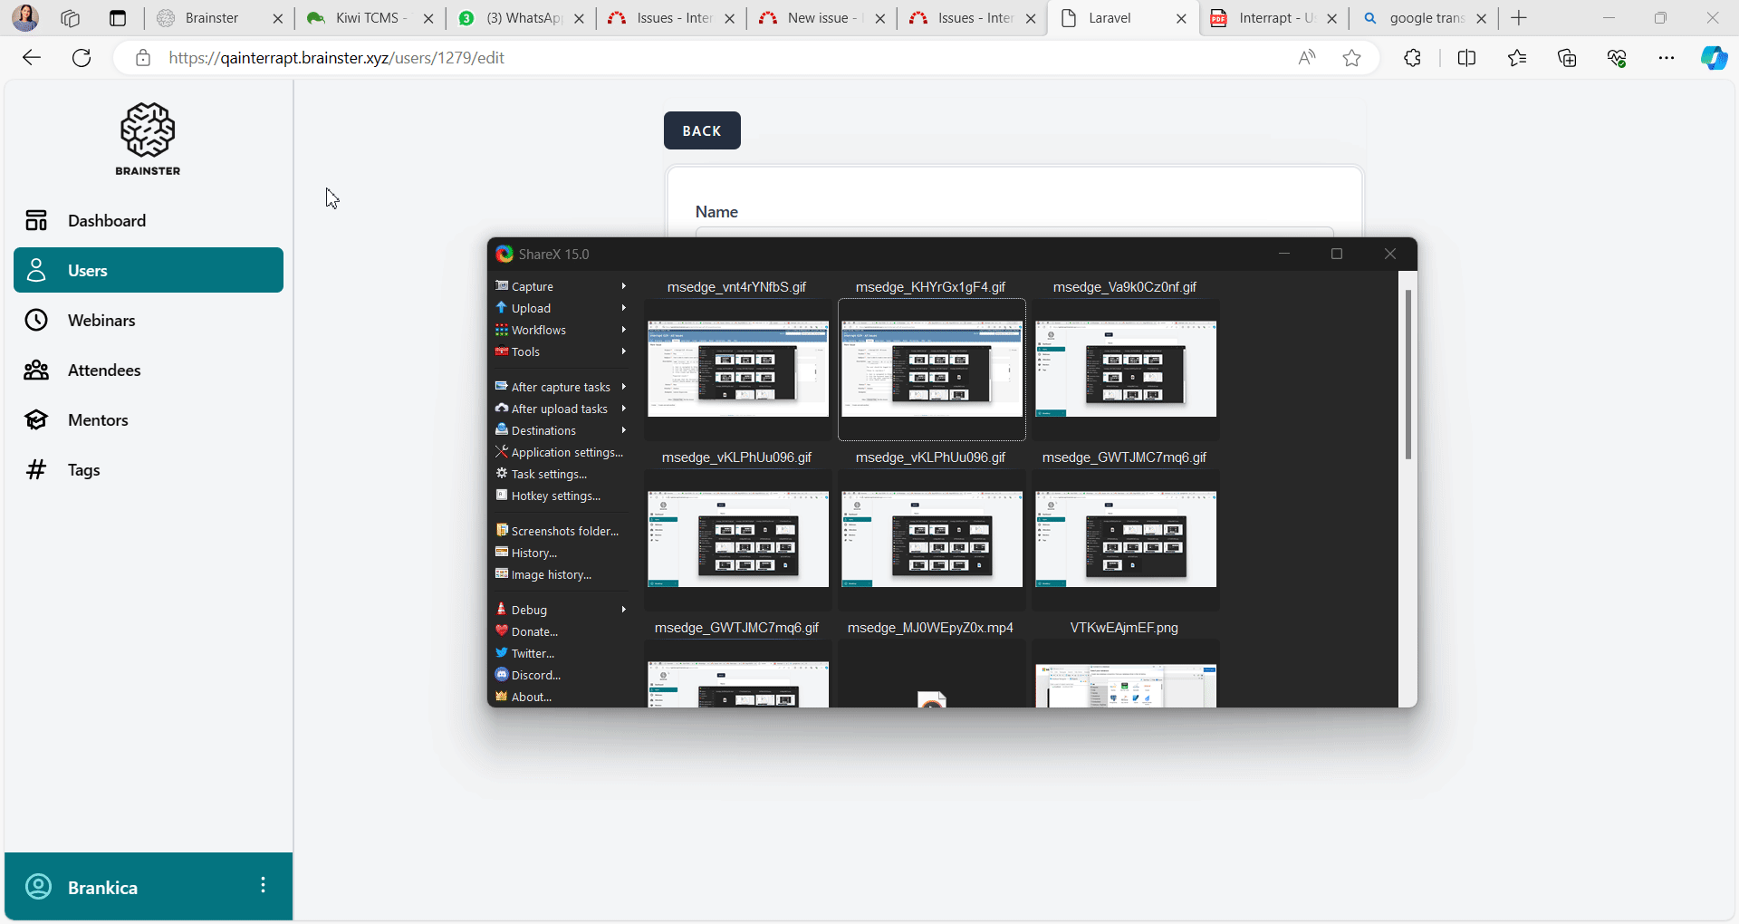Expand the After capture tasks submenu
The height and width of the screenshot is (924, 1739).
coord(560,387)
